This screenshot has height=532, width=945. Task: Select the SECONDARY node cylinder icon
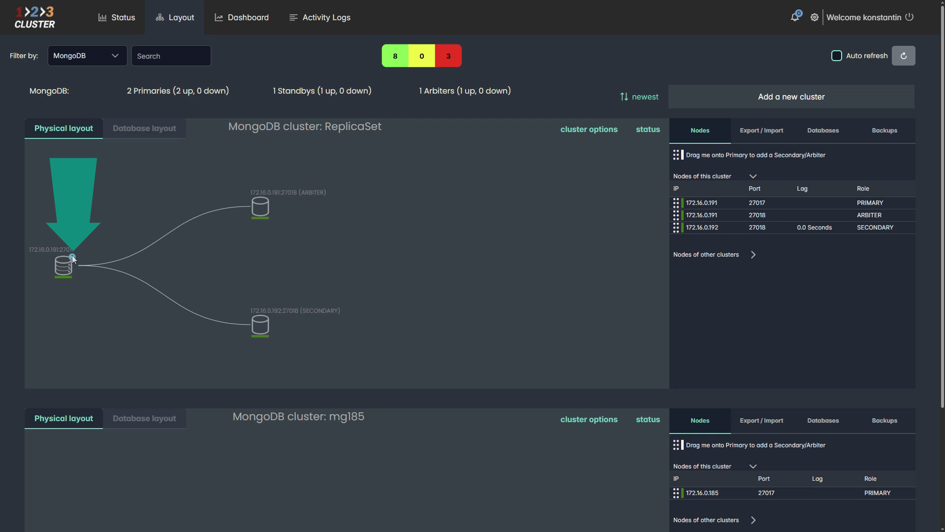pos(260,325)
